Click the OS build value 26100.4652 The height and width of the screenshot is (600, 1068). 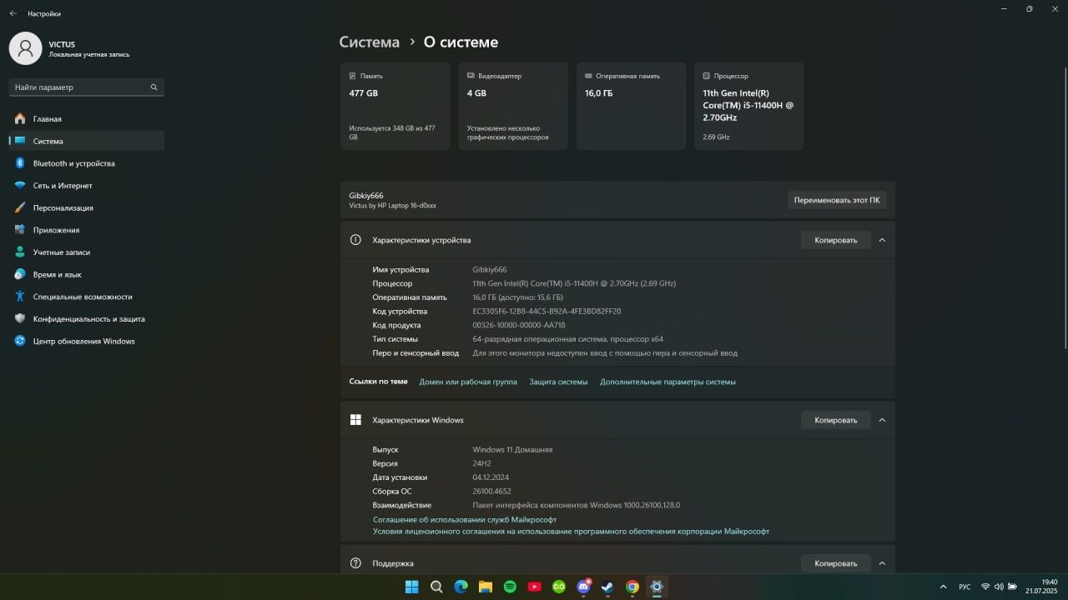[x=491, y=492]
